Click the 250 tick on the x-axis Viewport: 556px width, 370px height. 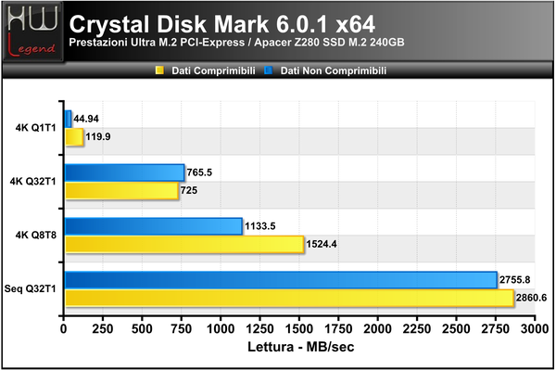(x=103, y=329)
